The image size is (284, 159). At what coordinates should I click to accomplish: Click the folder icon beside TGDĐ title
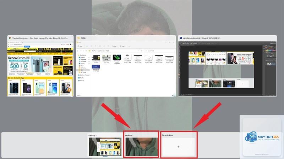pos(78,38)
